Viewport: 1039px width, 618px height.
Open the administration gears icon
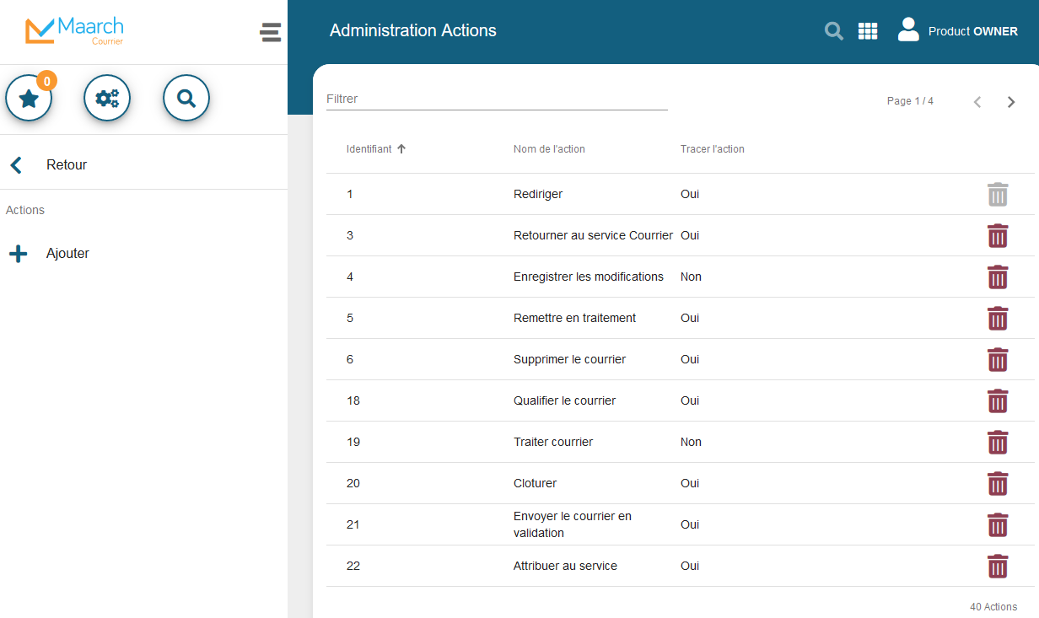click(x=107, y=99)
